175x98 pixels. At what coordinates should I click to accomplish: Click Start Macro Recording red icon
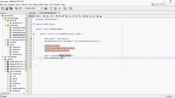pos(91,16)
